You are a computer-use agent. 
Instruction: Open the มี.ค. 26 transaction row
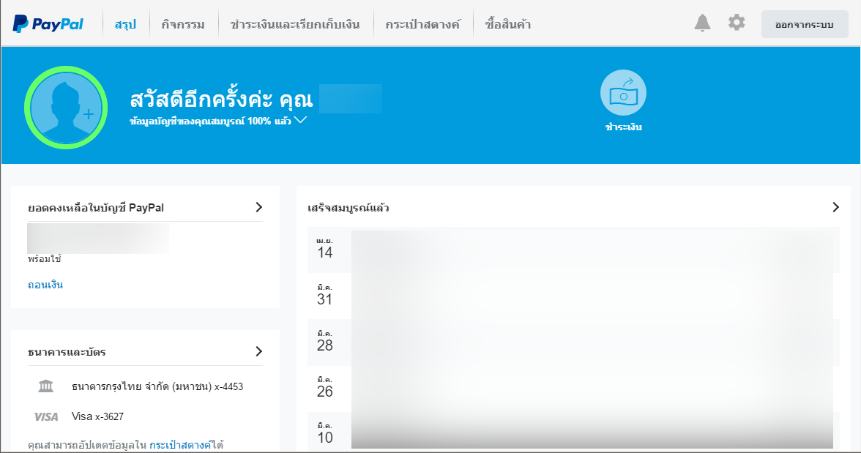573,388
